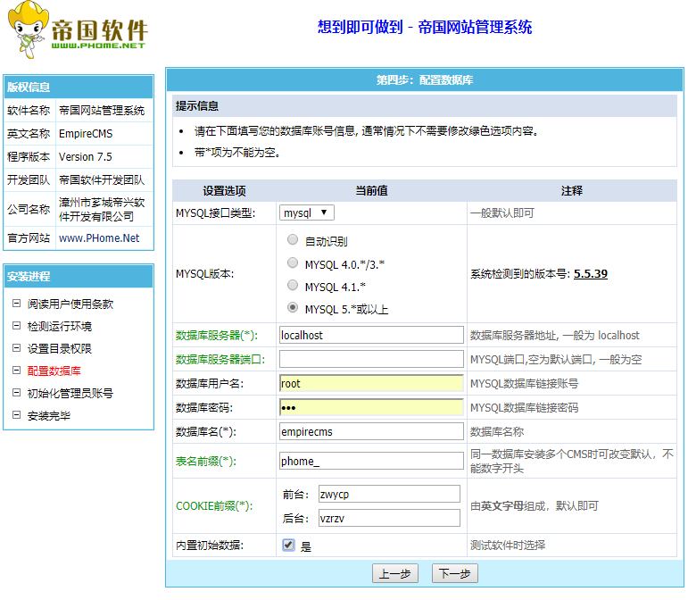The height and width of the screenshot is (600, 688).
Task: Focus the database server port field
Action: click(371, 359)
